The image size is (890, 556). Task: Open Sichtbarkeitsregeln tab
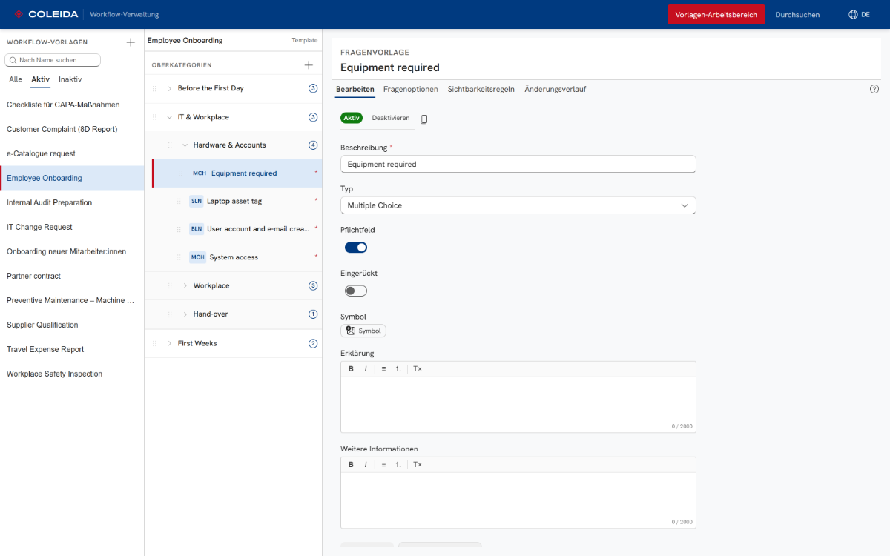click(x=481, y=89)
